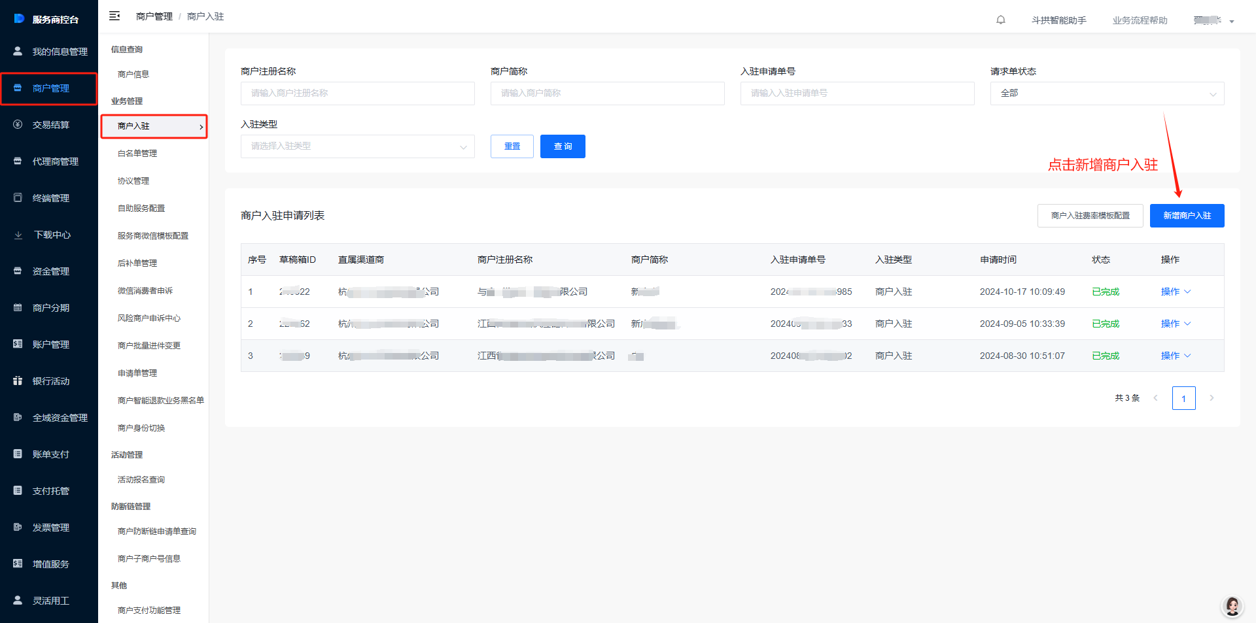Collapse sidebar with the menu fold icon
This screenshot has width=1256, height=623.
114,16
